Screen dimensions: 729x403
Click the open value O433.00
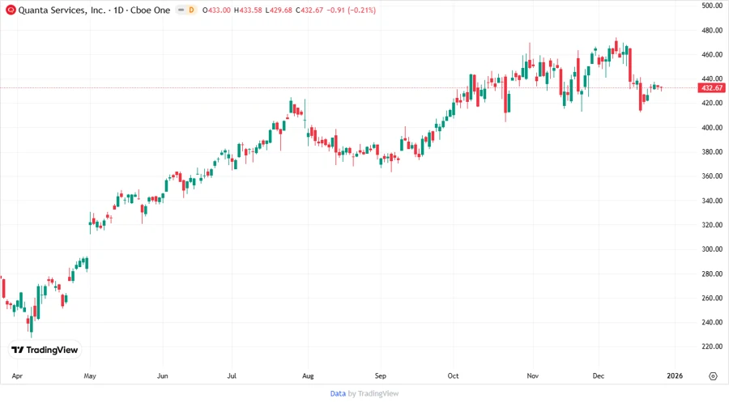(216, 11)
